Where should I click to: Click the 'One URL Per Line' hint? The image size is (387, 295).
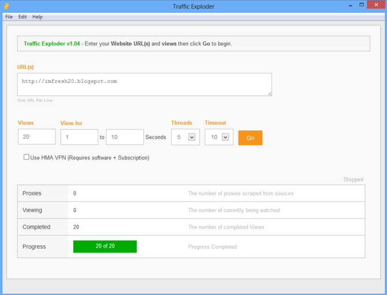(35, 100)
